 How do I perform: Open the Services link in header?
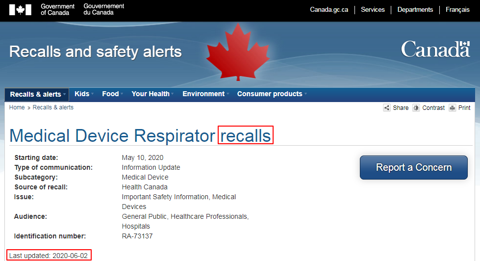pyautogui.click(x=373, y=10)
